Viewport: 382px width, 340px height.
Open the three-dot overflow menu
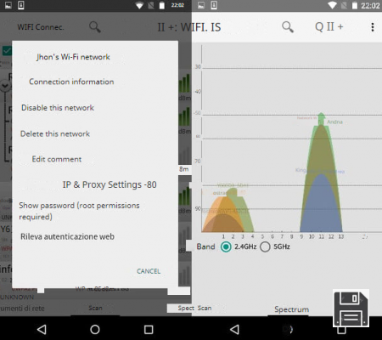pos(373,27)
